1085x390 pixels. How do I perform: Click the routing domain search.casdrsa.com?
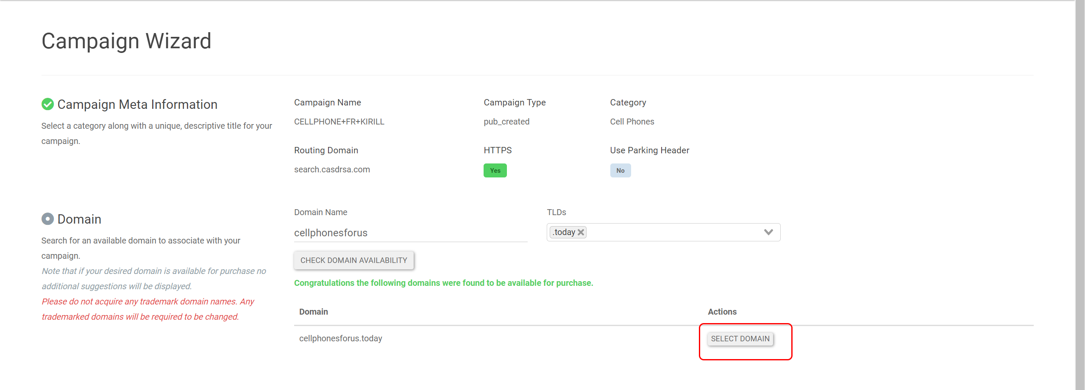[332, 170]
